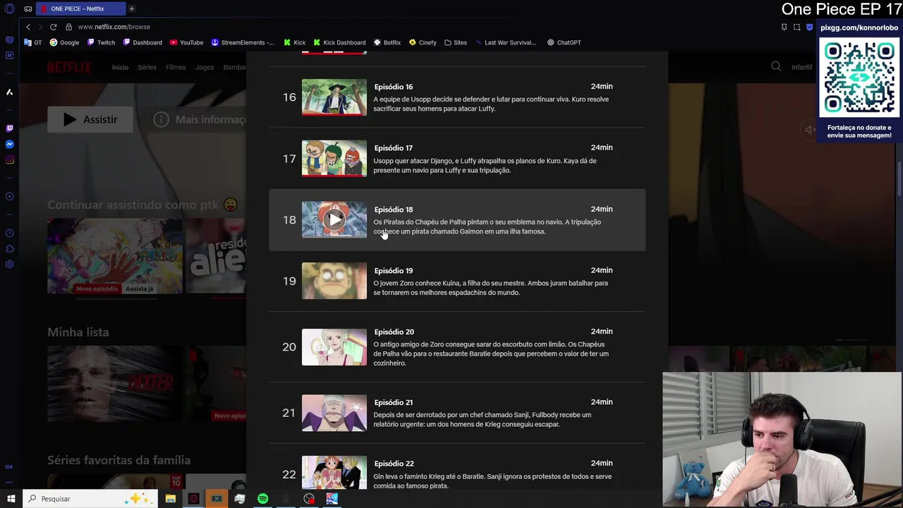
Task: Open the OBS recorder icon in taskbar
Action: [x=309, y=499]
